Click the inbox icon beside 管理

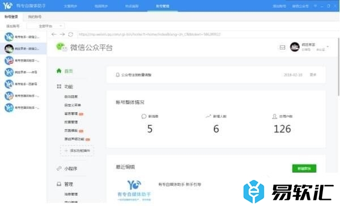point(59,184)
